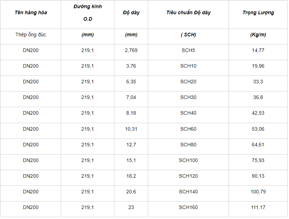Image resolution: width=289 pixels, height=219 pixels.
Task: Click the 'Độ dày' column header
Action: [x=131, y=13]
